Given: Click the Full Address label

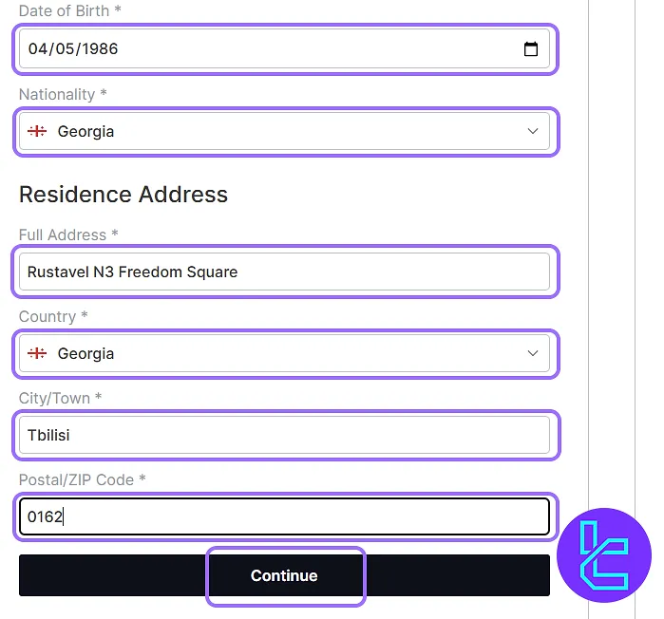Looking at the screenshot, I should [x=68, y=234].
